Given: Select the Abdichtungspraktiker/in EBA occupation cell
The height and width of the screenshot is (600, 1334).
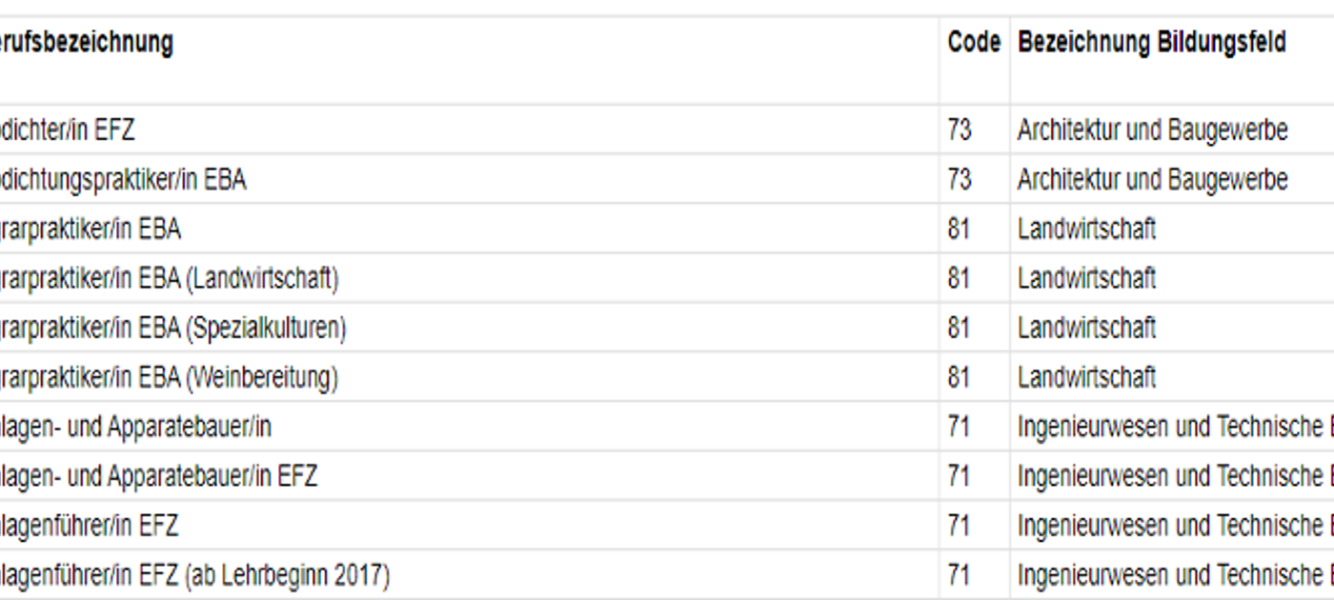Looking at the screenshot, I should 122,179.
